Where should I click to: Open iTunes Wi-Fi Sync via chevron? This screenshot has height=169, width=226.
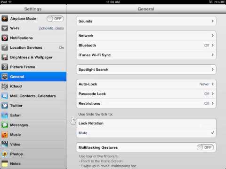(213, 55)
